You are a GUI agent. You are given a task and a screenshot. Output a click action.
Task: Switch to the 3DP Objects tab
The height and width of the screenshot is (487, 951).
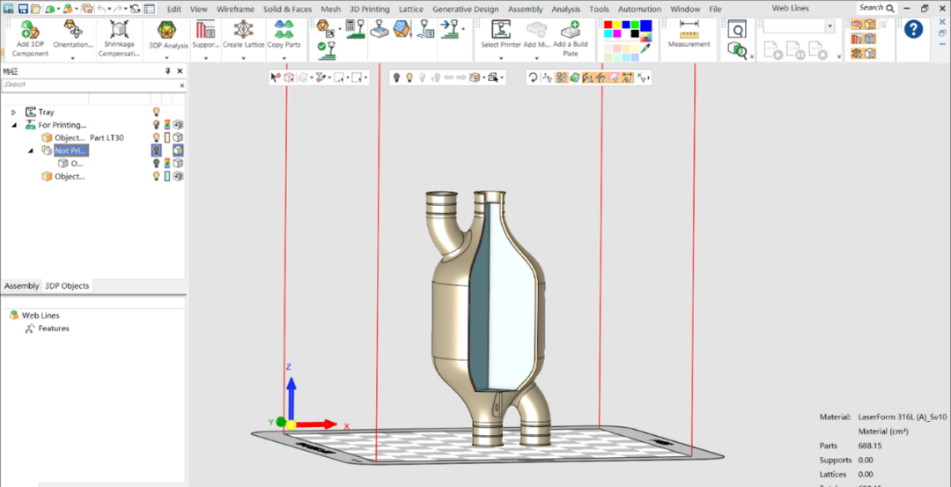pyautogui.click(x=67, y=285)
